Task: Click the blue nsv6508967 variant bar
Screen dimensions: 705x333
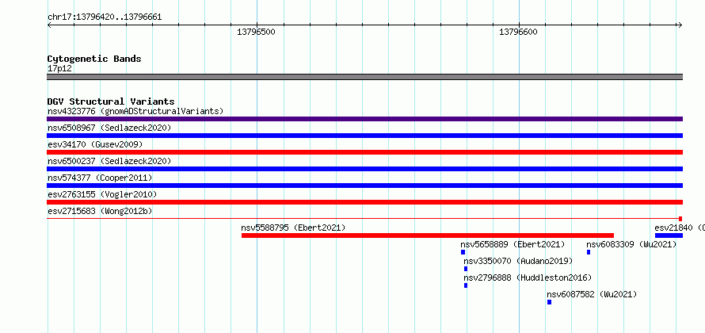Action: tap(364, 136)
